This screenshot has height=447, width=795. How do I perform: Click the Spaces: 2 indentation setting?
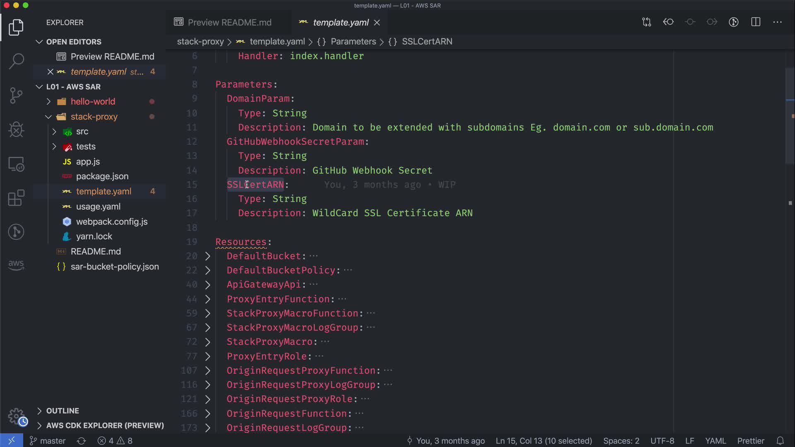coord(621,441)
